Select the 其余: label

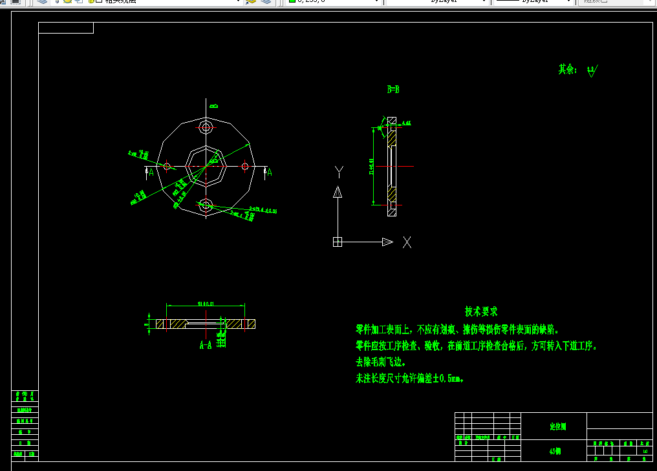pos(568,69)
